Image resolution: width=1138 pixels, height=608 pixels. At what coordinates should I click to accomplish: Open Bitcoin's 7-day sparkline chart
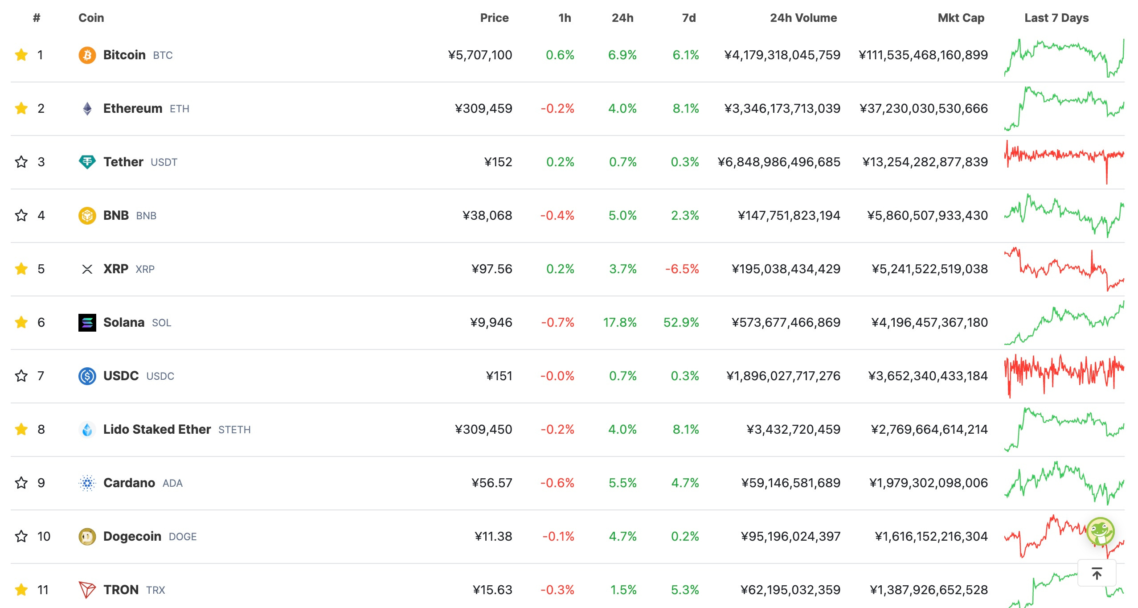[1064, 58]
